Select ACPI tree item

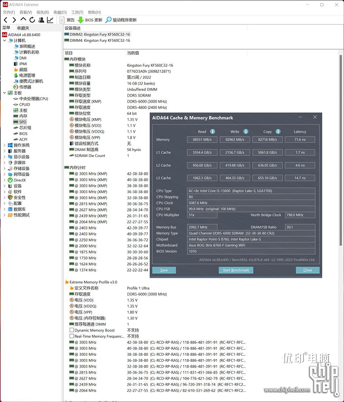(20, 139)
